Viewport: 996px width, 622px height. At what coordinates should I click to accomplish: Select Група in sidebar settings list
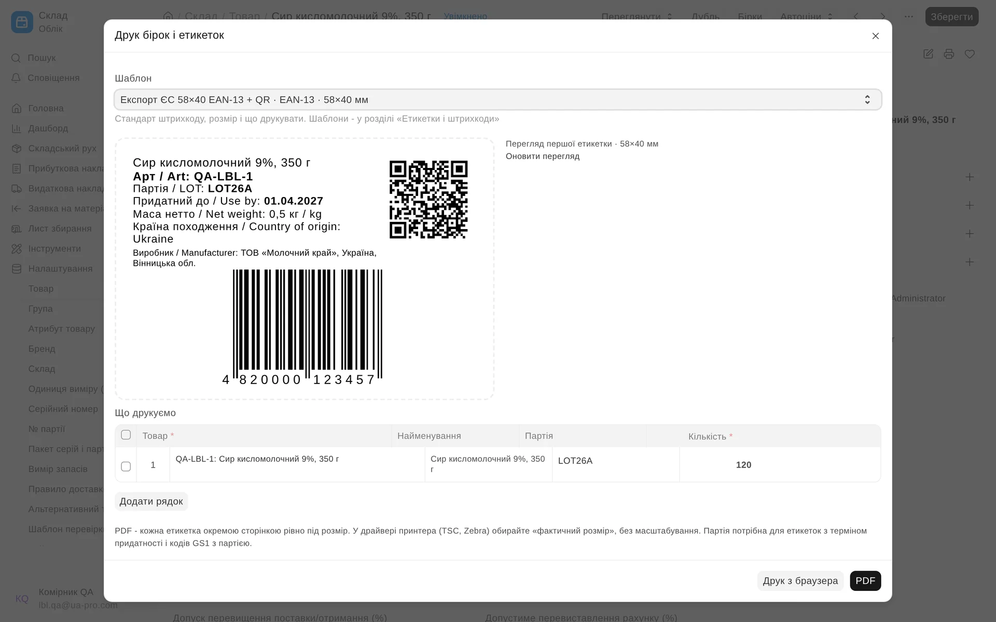40,309
